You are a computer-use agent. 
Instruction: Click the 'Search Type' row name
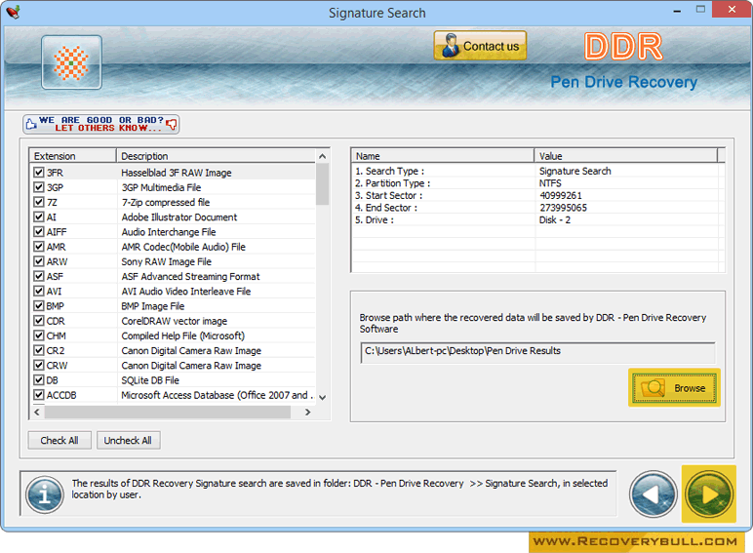pyautogui.click(x=389, y=172)
